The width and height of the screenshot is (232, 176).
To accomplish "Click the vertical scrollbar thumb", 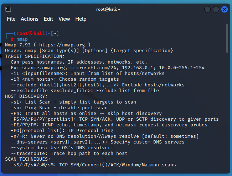I will tap(227, 38).
